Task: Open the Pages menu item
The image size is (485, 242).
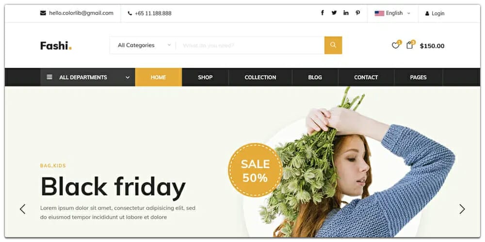Action: pyautogui.click(x=418, y=77)
